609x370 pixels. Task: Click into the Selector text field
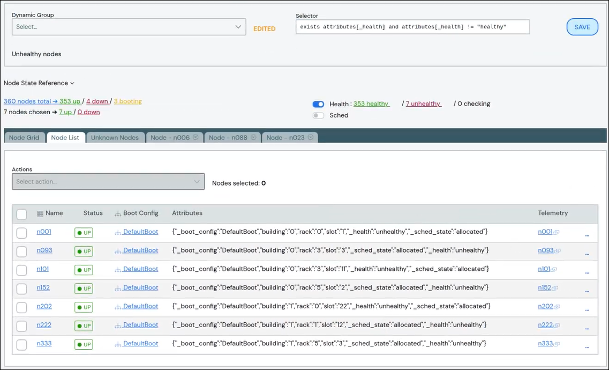tap(412, 27)
